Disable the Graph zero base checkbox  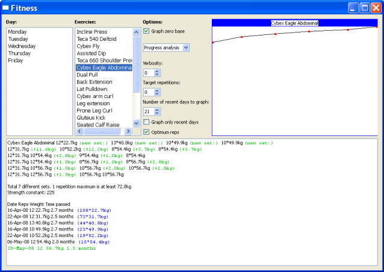pos(146,31)
